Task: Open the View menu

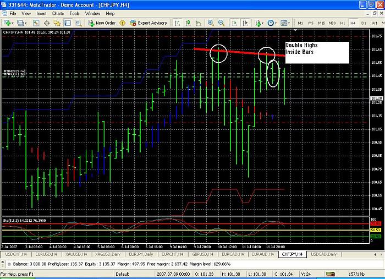Action: pos(26,14)
